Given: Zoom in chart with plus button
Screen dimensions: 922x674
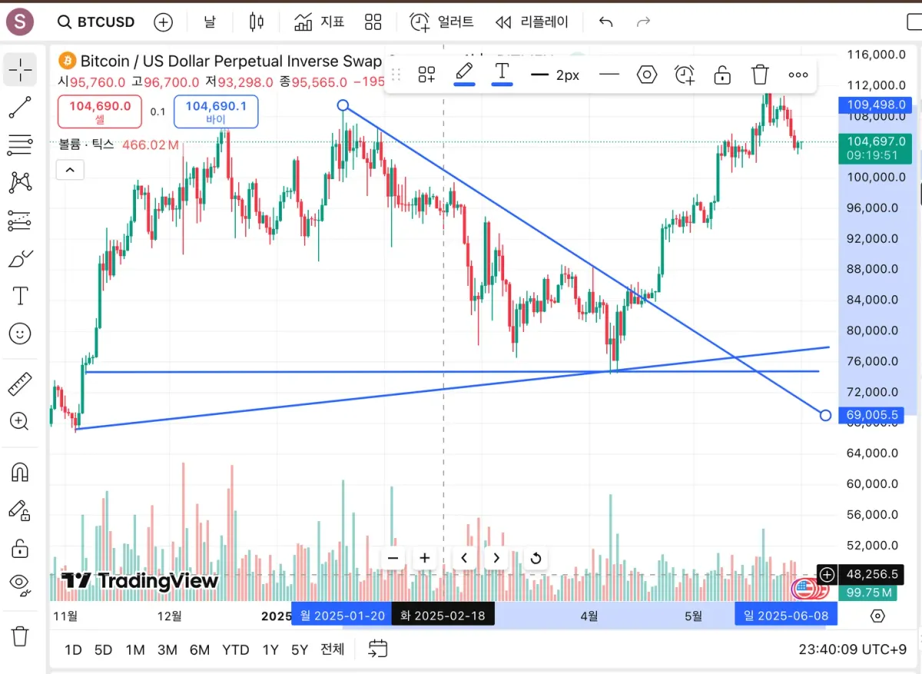Looking at the screenshot, I should click(424, 558).
